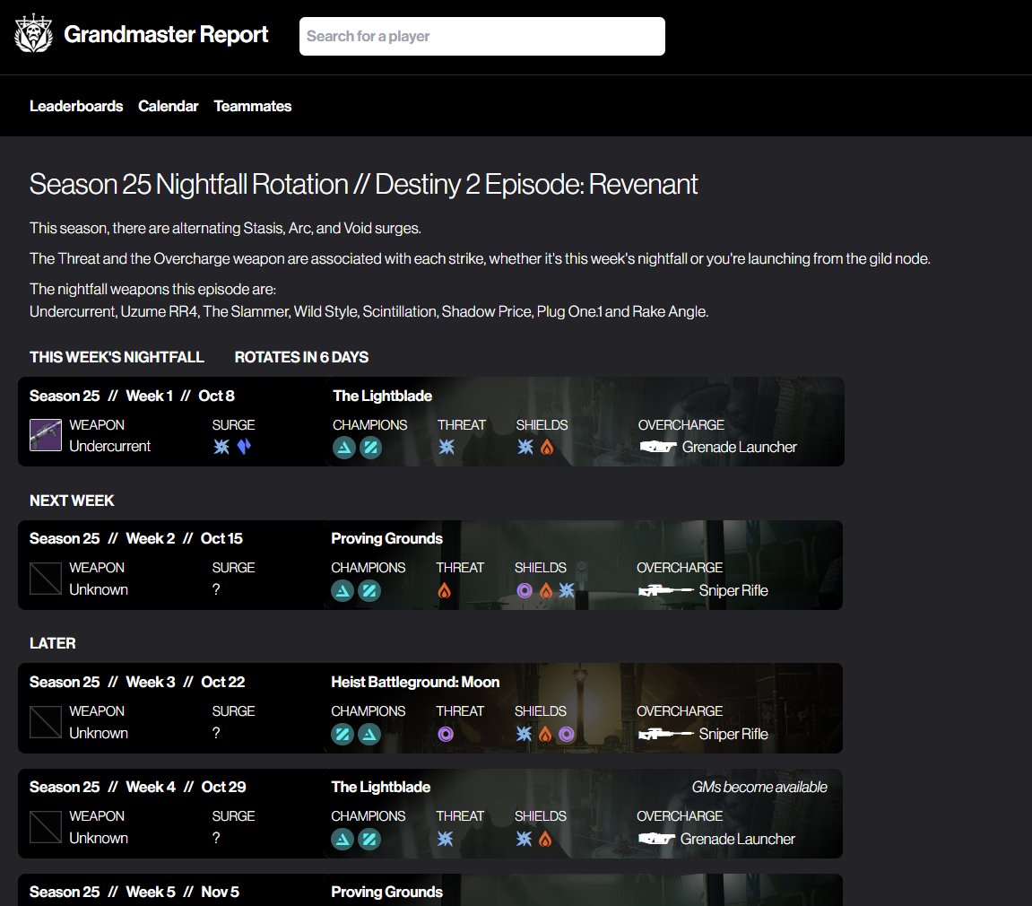The height and width of the screenshot is (906, 1032).
Task: Click the Grandmaster Report skull logo
Action: pyautogui.click(x=33, y=33)
